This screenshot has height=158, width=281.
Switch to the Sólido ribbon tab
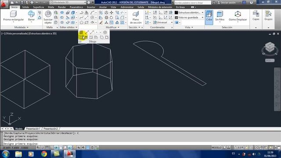click(25, 7)
